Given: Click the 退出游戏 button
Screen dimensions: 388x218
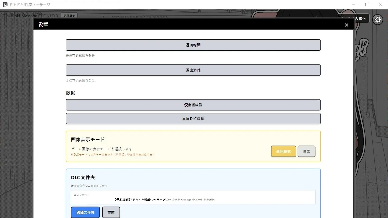Looking at the screenshot, I should click(x=193, y=70).
